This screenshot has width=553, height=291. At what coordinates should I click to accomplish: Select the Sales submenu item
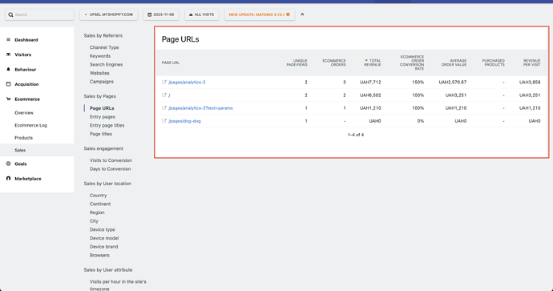coord(37,150)
